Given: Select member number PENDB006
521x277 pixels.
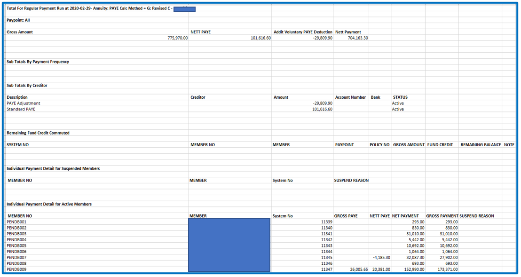Looking at the screenshot, I should click(16, 252).
